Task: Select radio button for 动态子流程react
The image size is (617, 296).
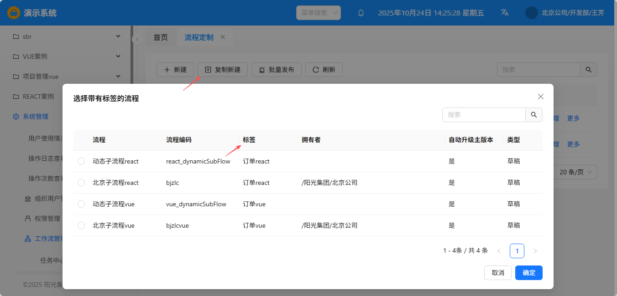Action: pos(81,161)
